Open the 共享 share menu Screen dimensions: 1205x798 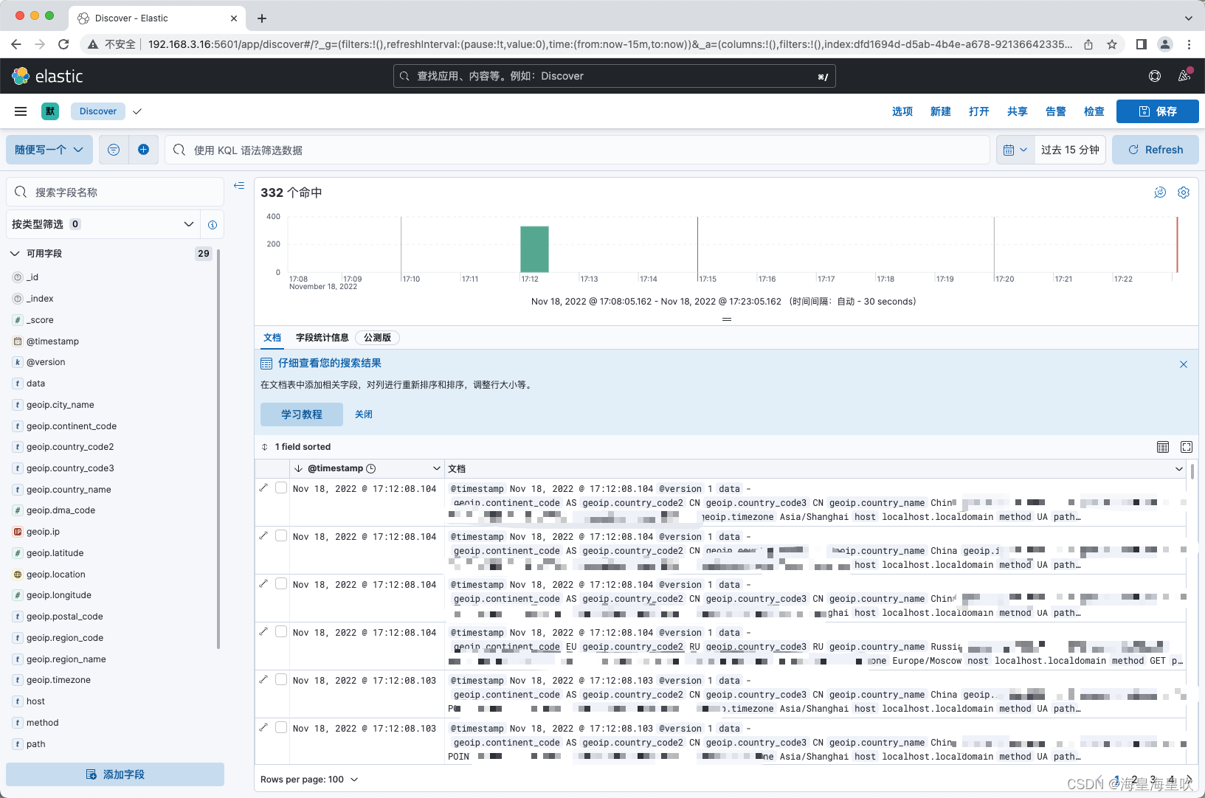point(1018,111)
